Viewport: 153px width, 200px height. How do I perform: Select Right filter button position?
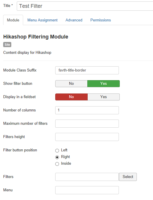click(57, 157)
